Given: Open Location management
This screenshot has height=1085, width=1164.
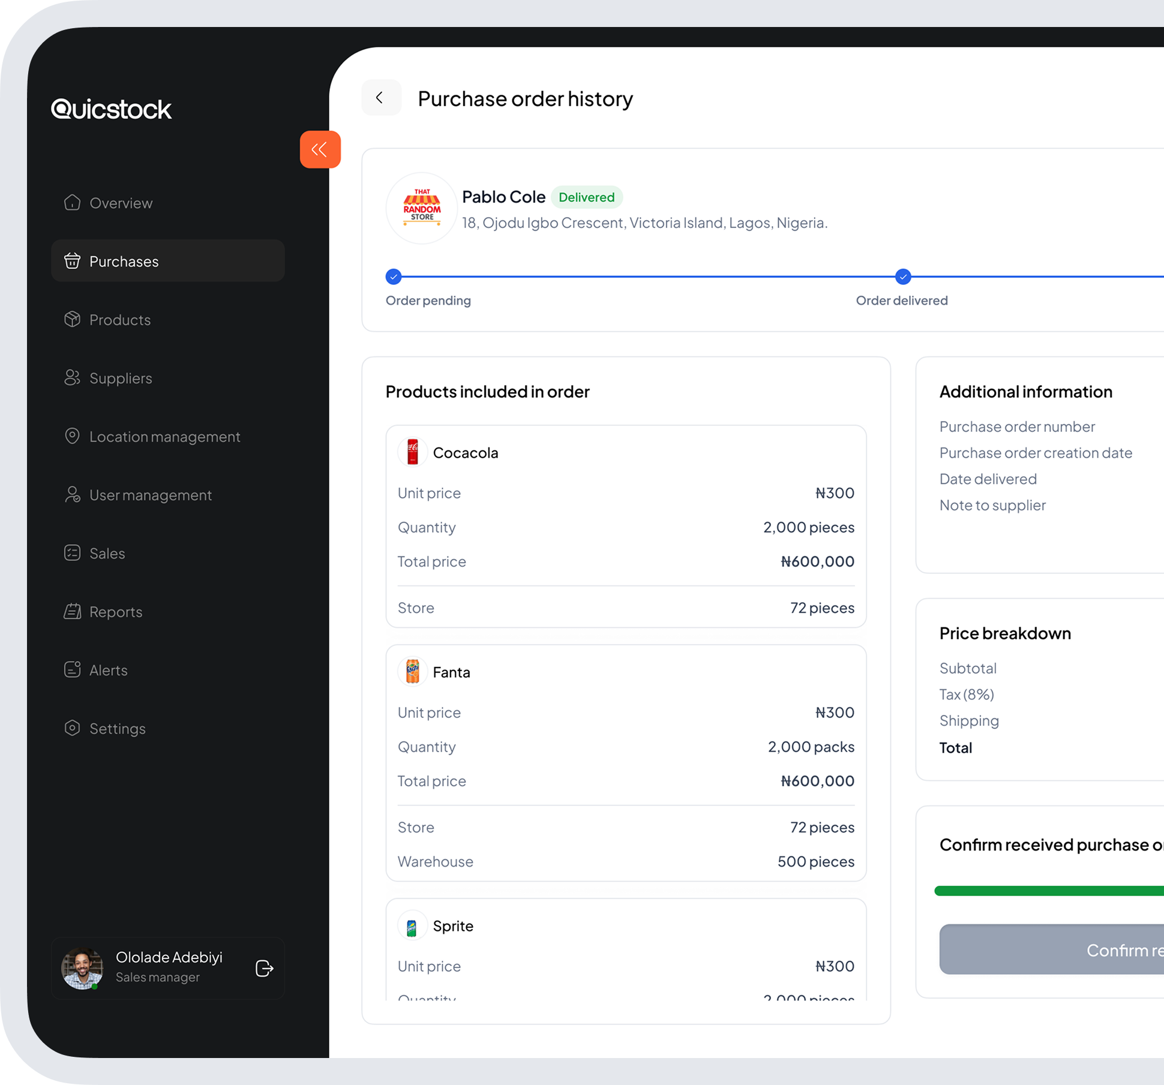Looking at the screenshot, I should (168, 436).
